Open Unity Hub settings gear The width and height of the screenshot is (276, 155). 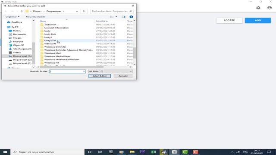pyautogui.click(x=258, y=8)
